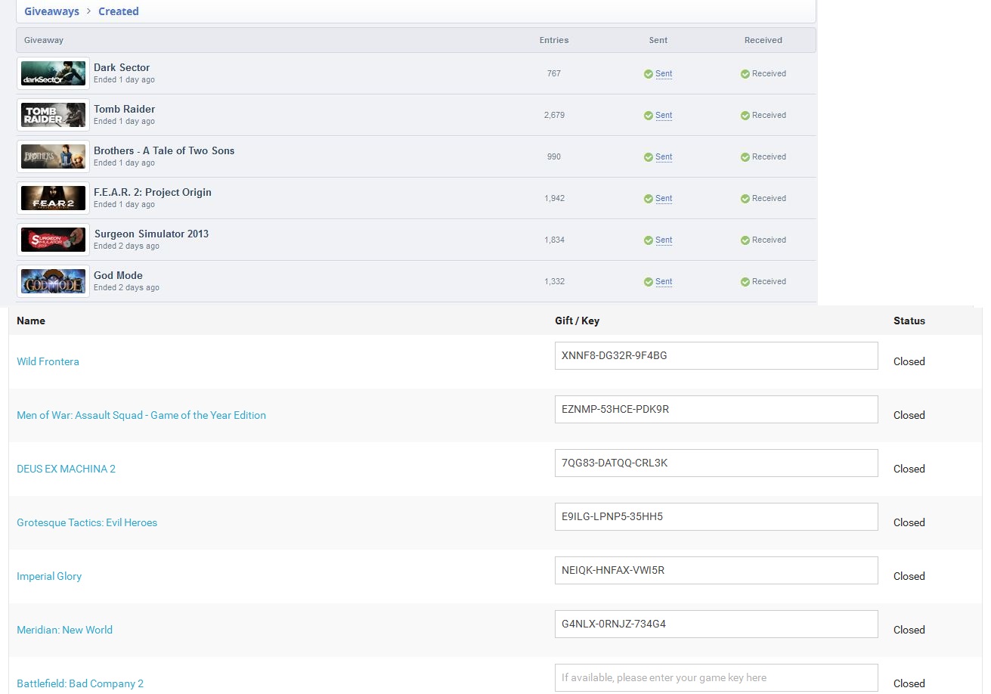991x694 pixels.
Task: Click the 2,679 entries count for Tomb Raider
Action: click(x=554, y=116)
